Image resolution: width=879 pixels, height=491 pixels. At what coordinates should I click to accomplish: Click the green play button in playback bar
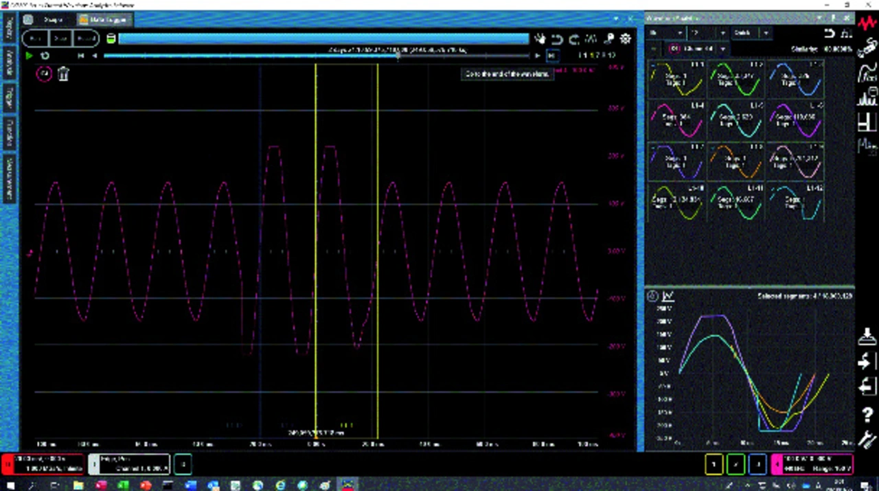point(29,56)
